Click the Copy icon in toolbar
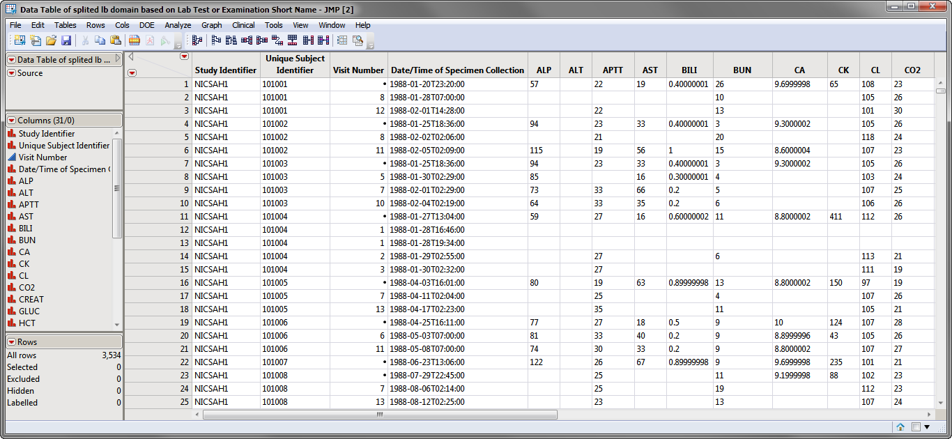The width and height of the screenshot is (952, 439). 100,40
